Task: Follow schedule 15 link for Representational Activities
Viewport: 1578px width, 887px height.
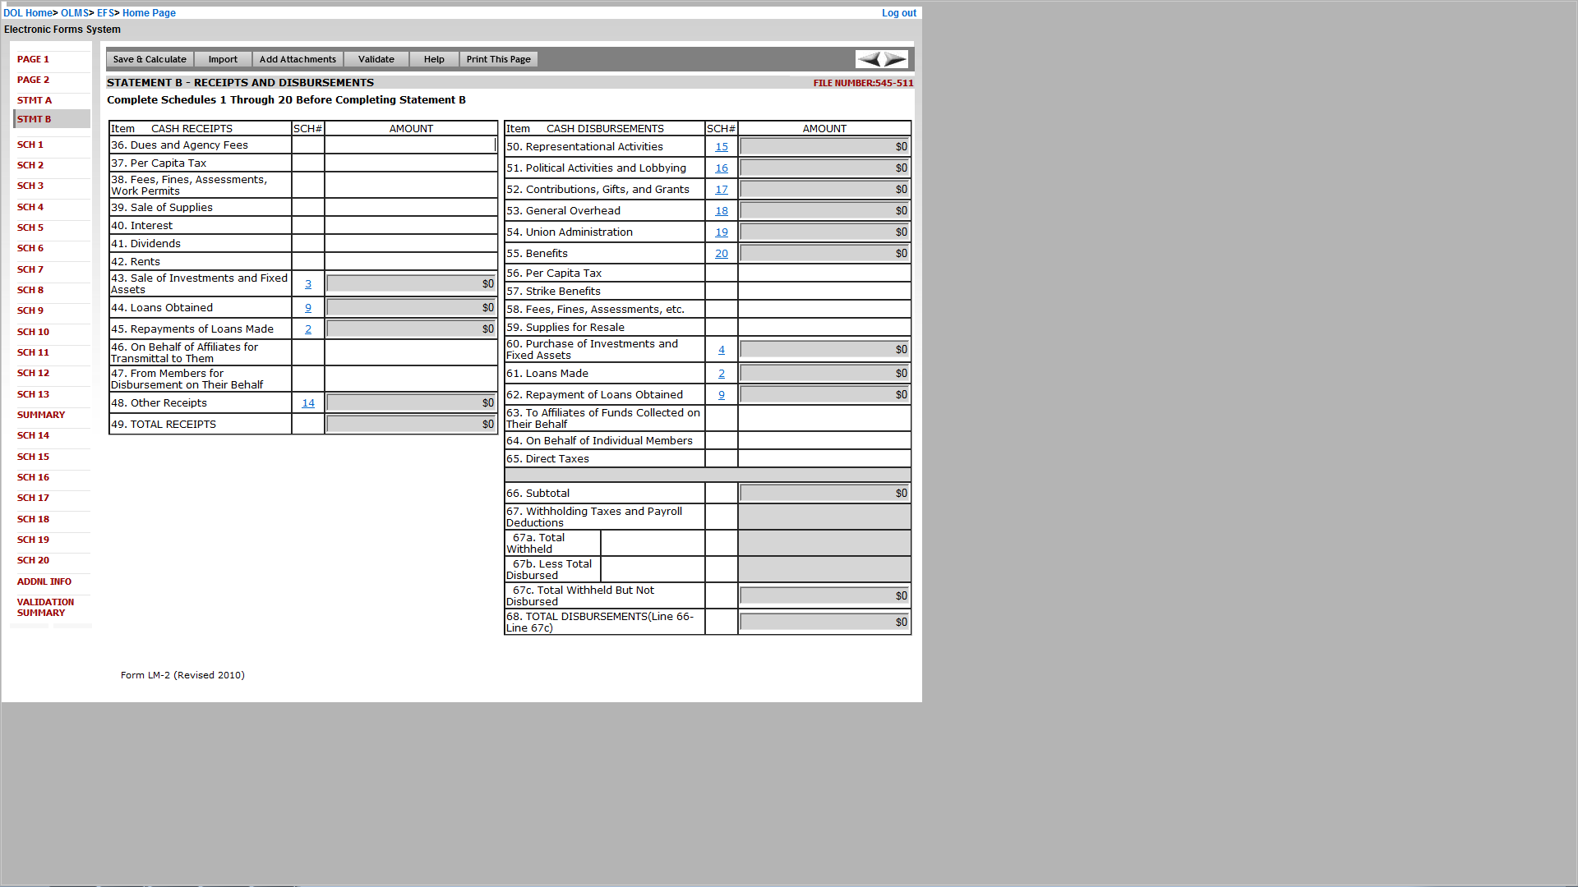Action: click(x=722, y=147)
